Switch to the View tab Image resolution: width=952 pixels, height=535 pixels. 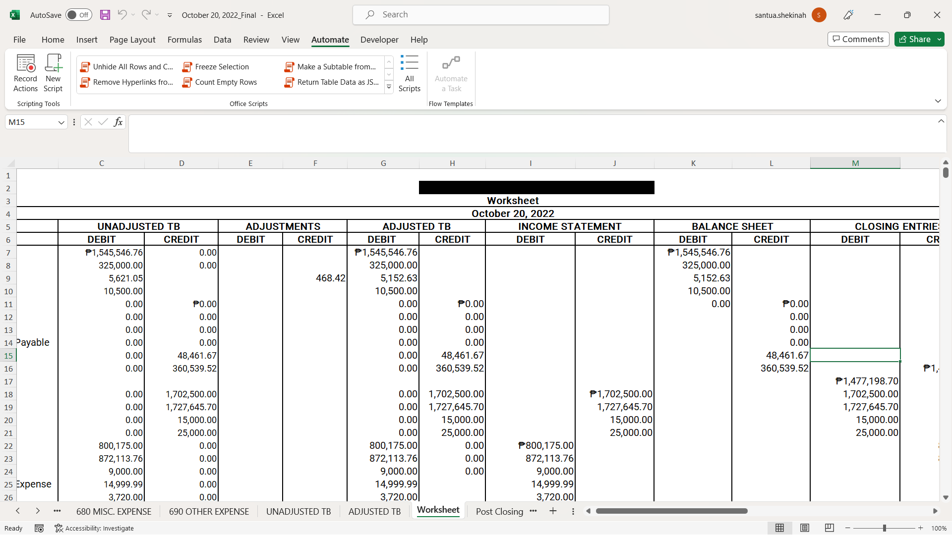(291, 40)
